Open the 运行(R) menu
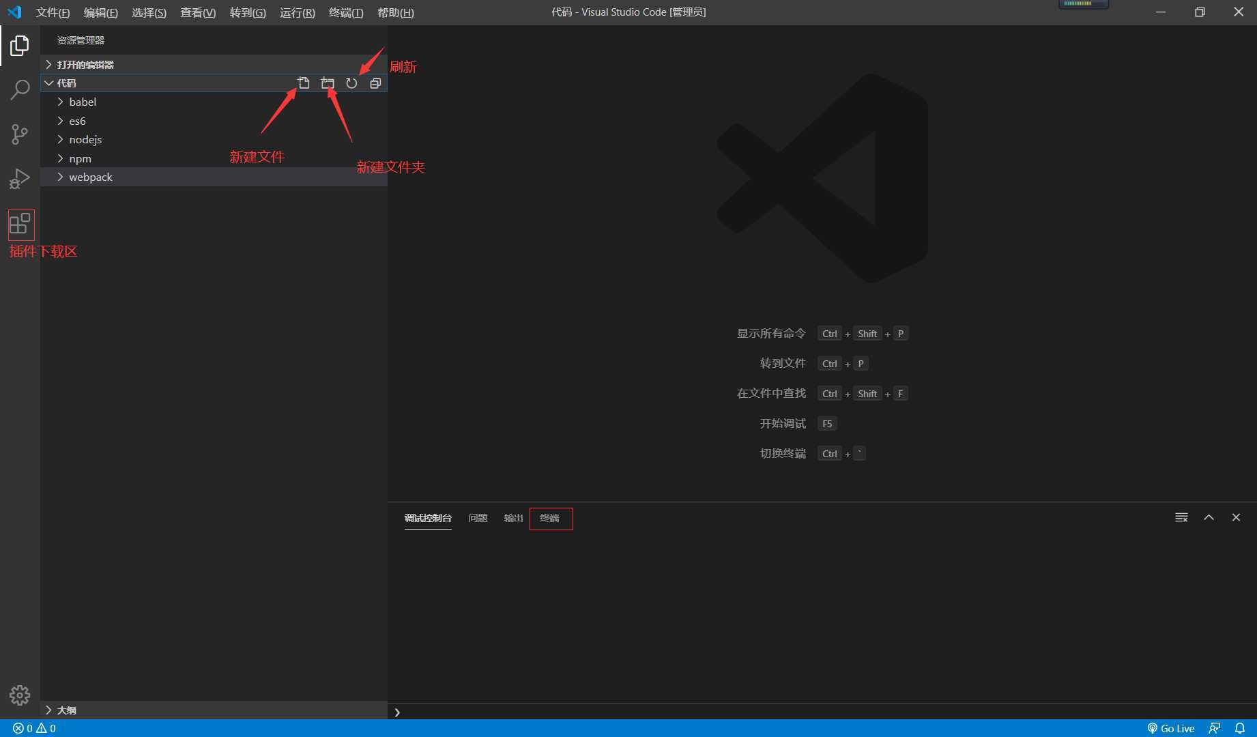 tap(297, 12)
